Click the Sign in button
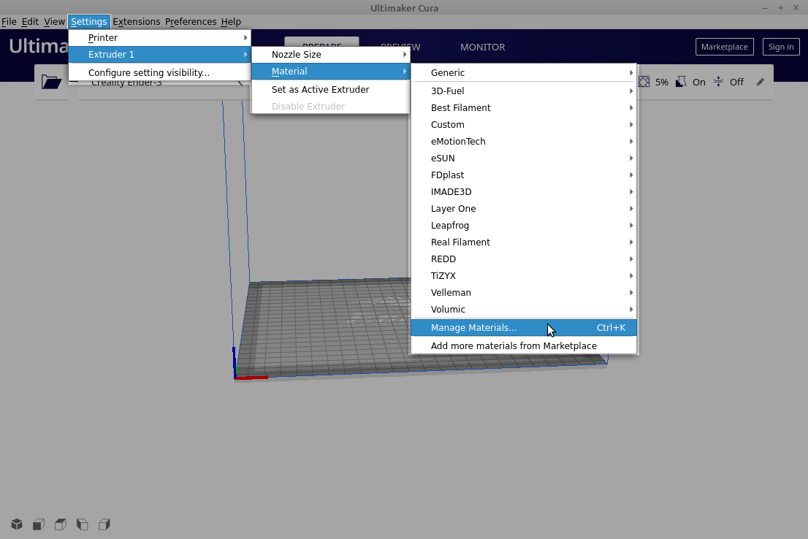 pyautogui.click(x=781, y=47)
